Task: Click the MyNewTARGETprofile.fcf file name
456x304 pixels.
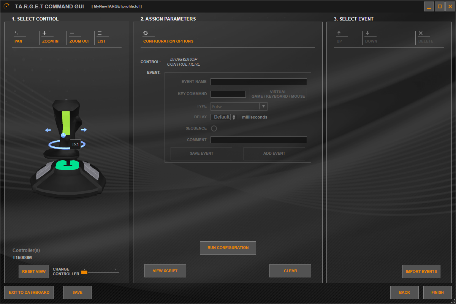Action: (117, 7)
